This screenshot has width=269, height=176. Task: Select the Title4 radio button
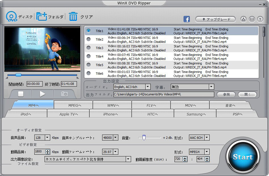coord(89,56)
